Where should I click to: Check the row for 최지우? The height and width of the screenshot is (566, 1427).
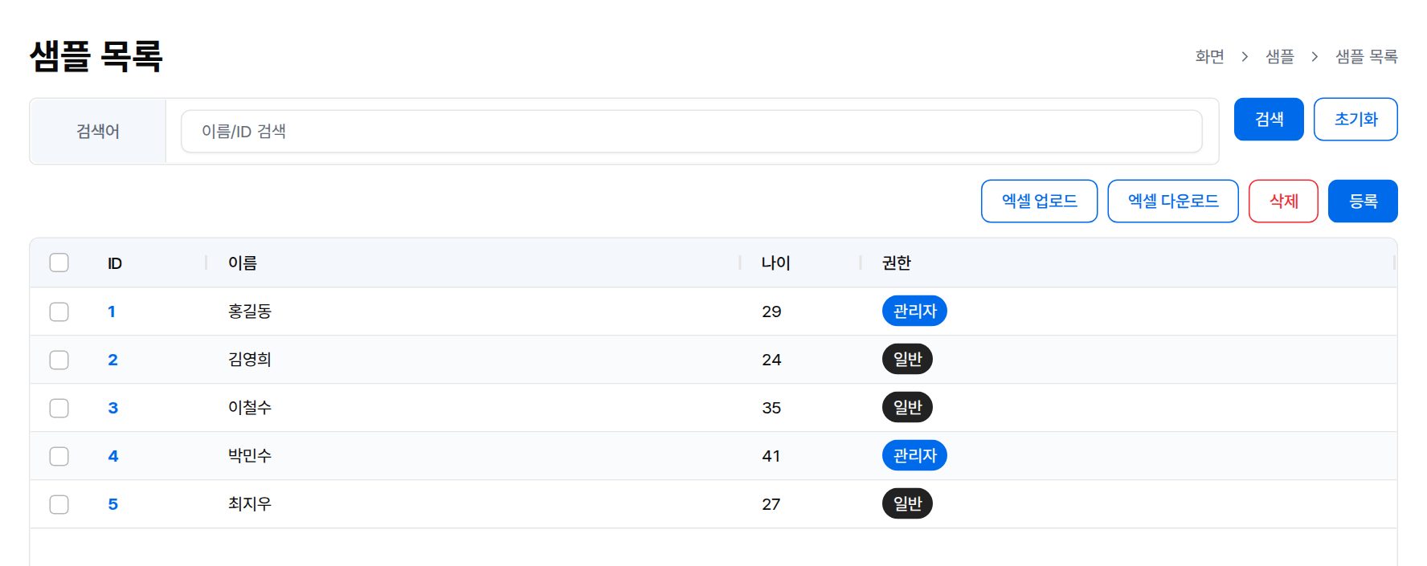coord(59,504)
